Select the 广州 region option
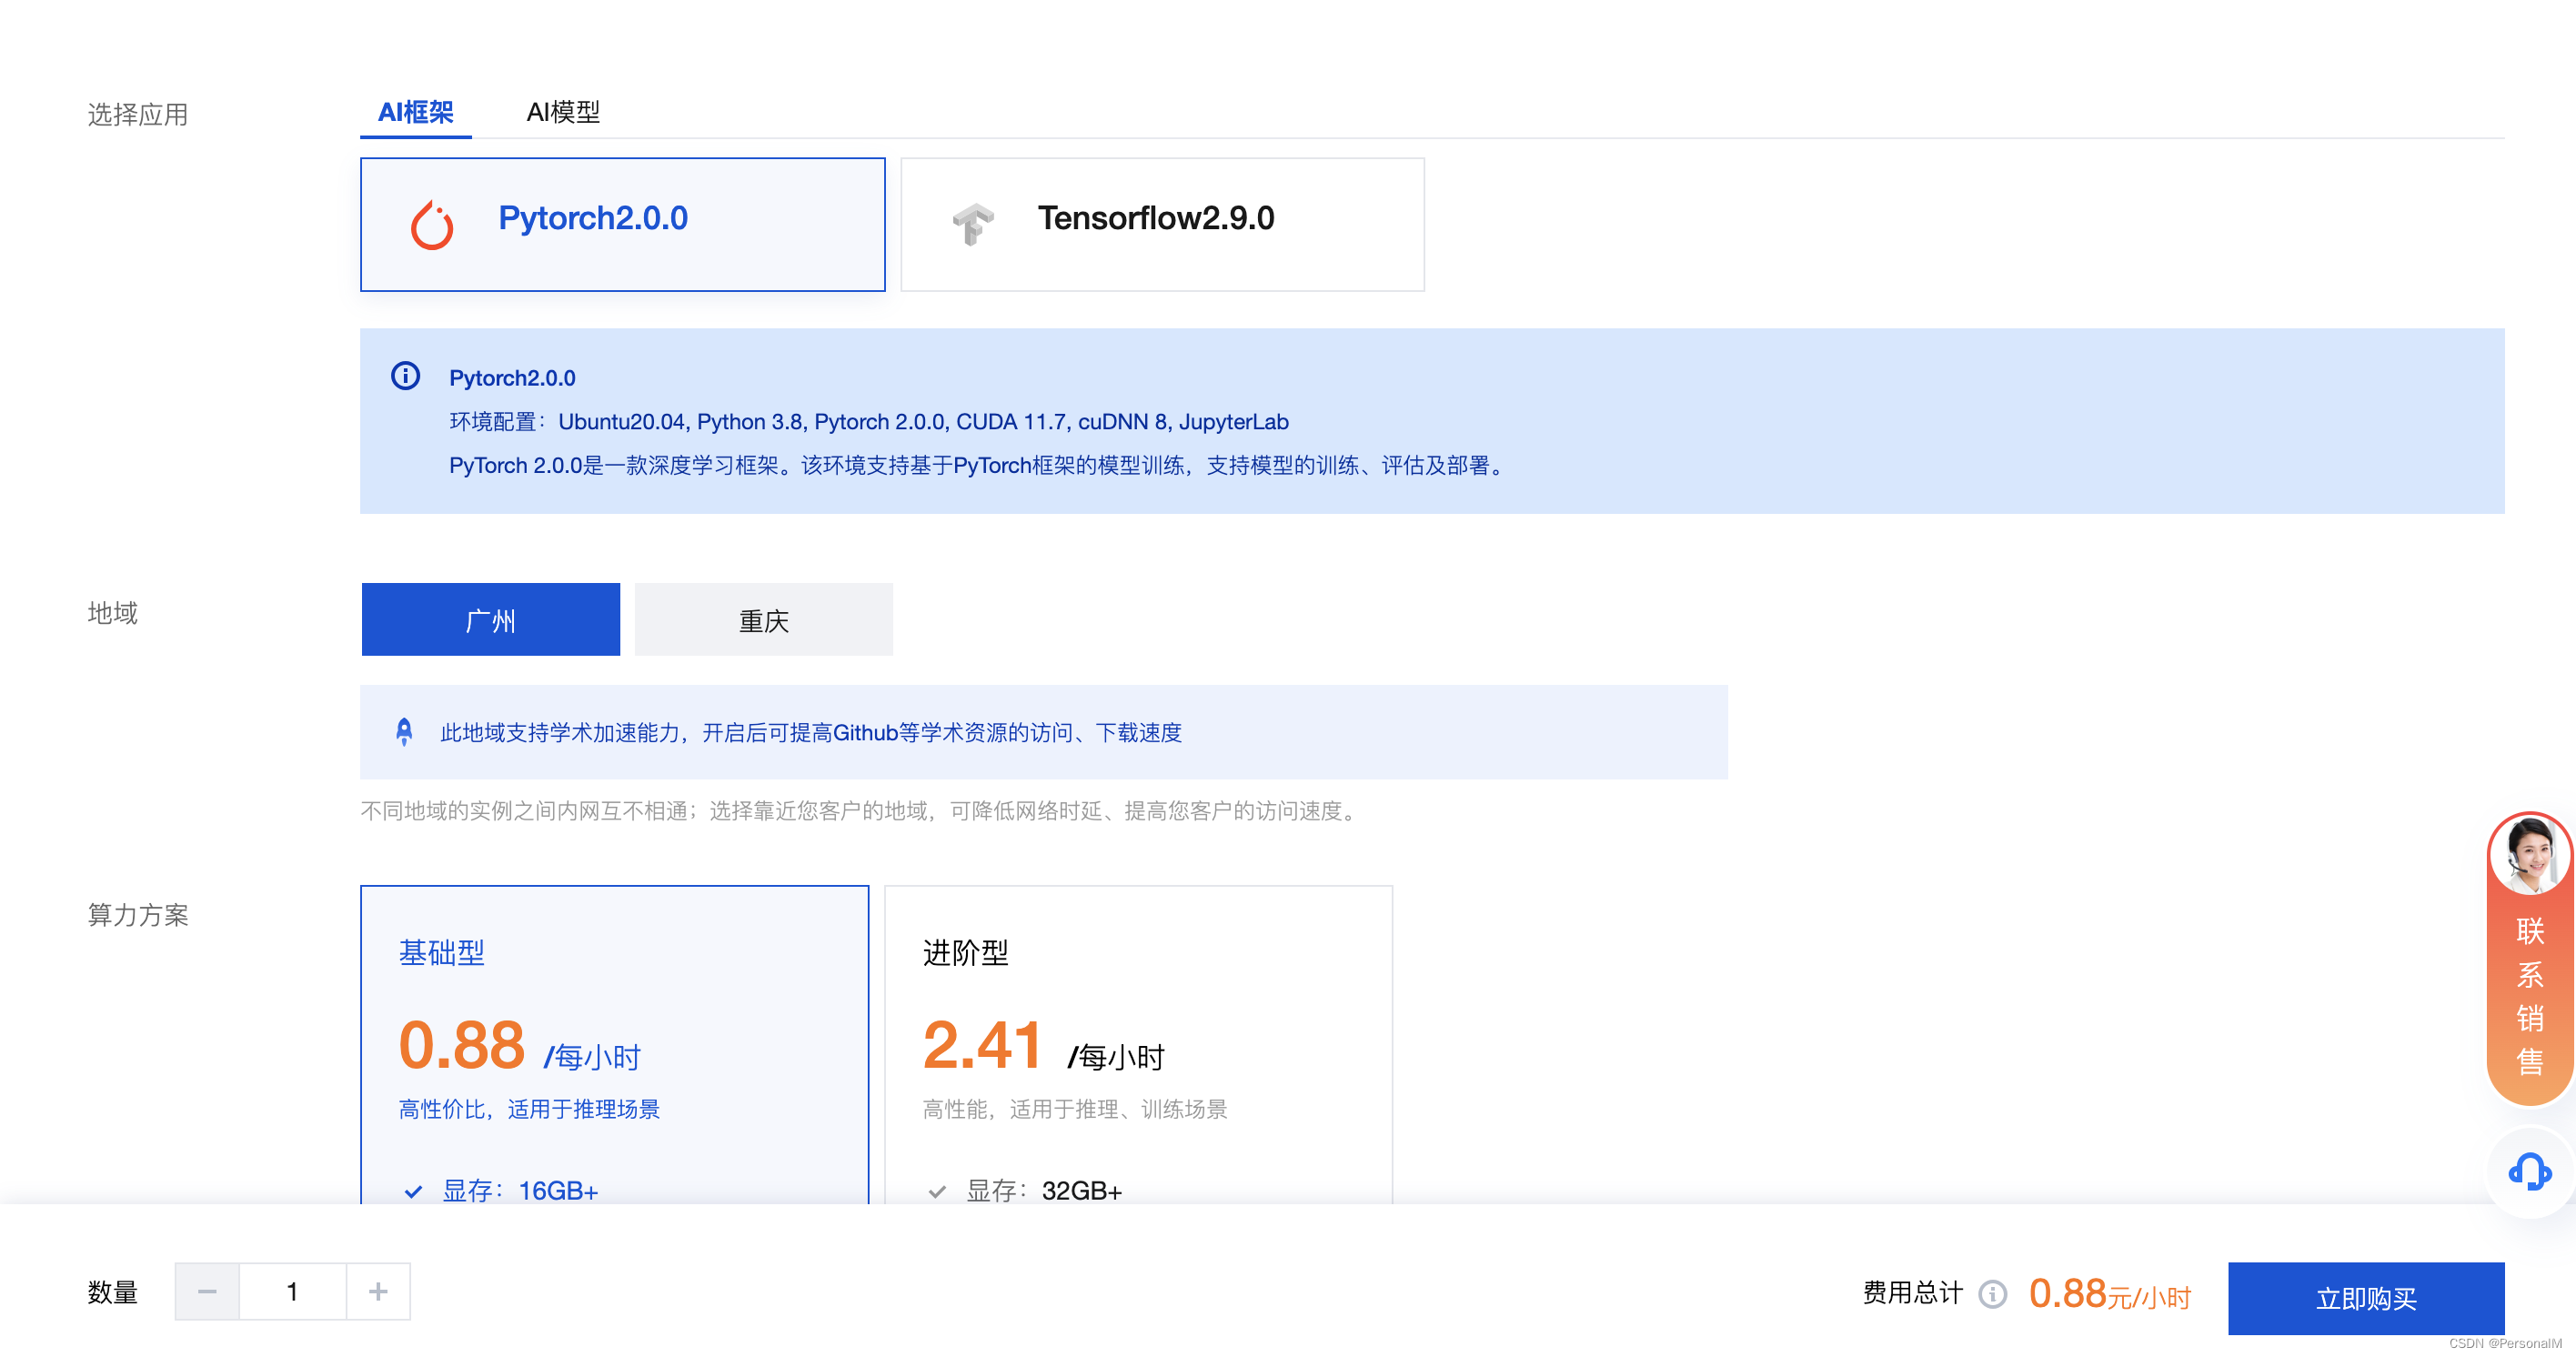The width and height of the screenshot is (2576, 1357). coord(490,620)
